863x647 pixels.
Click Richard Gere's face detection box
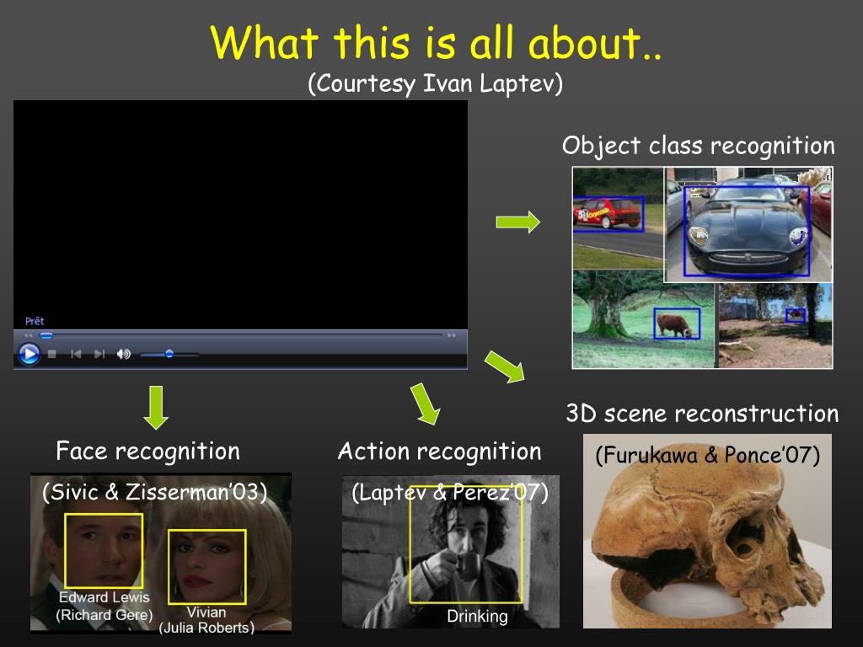point(104,551)
